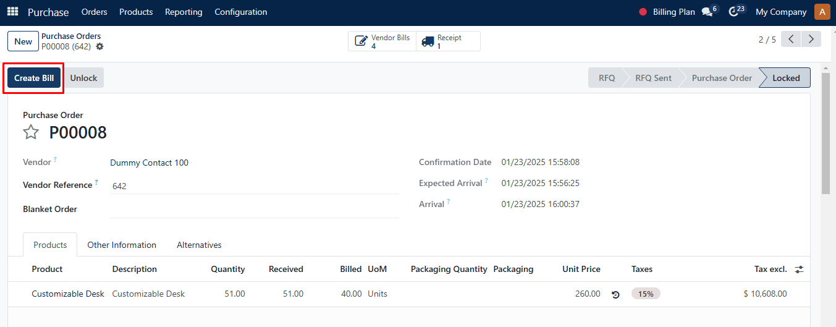
Task: Click the Locked status stage
Action: (x=786, y=78)
